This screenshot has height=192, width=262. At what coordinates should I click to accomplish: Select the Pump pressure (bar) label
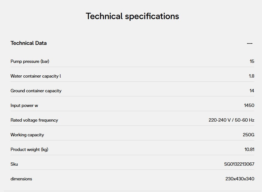pyautogui.click(x=30, y=62)
